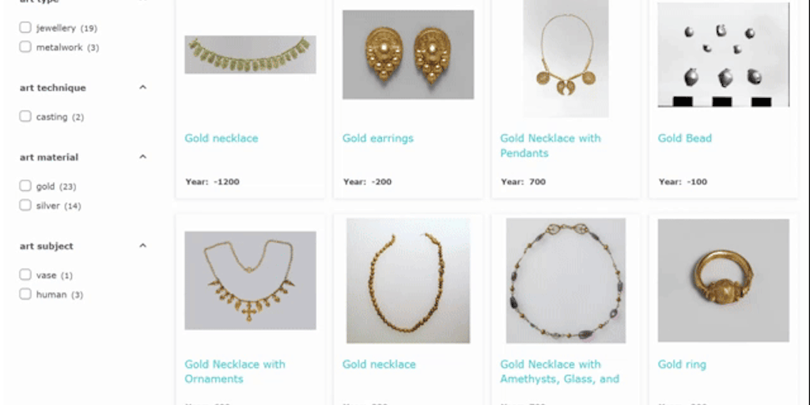Collapse the art subject section chevron
This screenshot has width=810, height=405.
pyautogui.click(x=143, y=245)
